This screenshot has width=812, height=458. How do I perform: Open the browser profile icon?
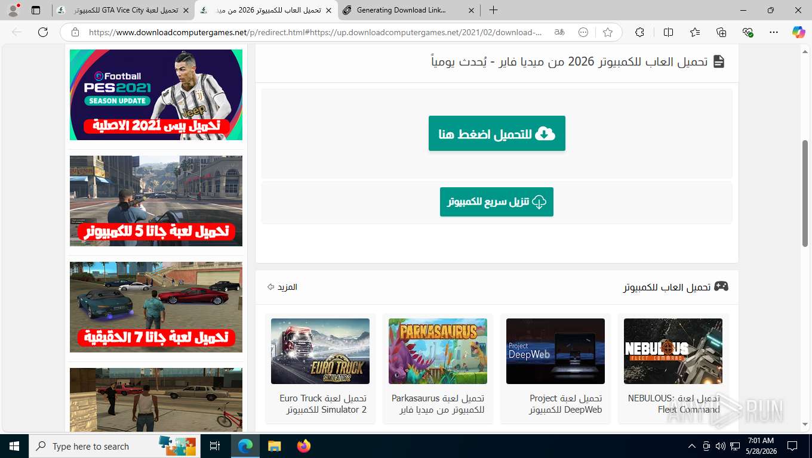click(13, 10)
